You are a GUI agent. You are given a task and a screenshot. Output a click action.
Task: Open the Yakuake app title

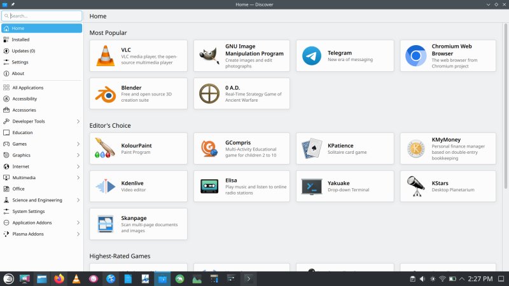[x=338, y=183]
